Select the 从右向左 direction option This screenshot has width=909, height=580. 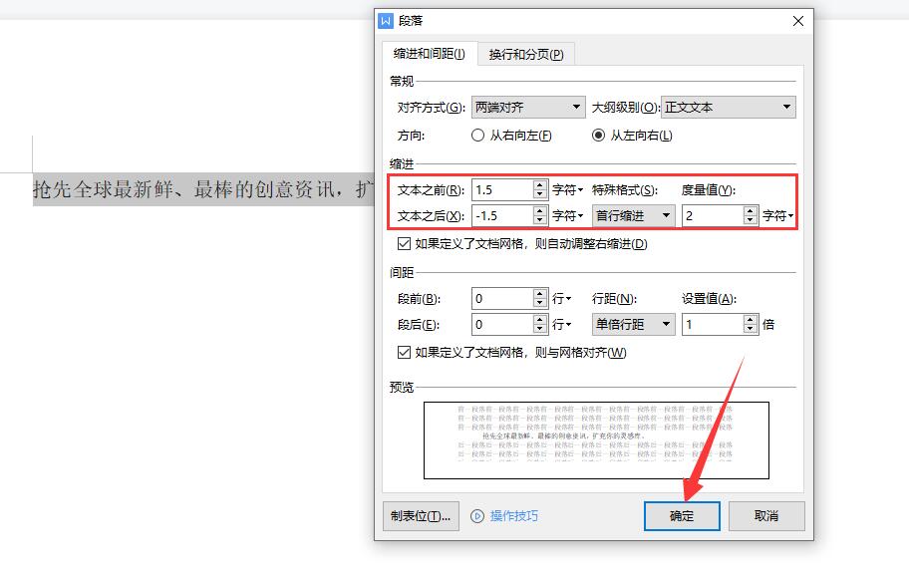[478, 137]
